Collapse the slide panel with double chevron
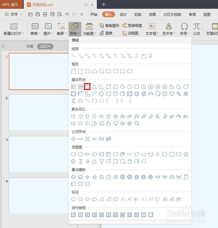Screen dimensions: 218x228 click(3, 46)
